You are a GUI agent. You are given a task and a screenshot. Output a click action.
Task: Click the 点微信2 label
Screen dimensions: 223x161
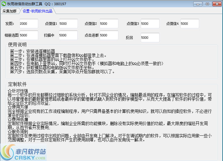pos(91,24)
